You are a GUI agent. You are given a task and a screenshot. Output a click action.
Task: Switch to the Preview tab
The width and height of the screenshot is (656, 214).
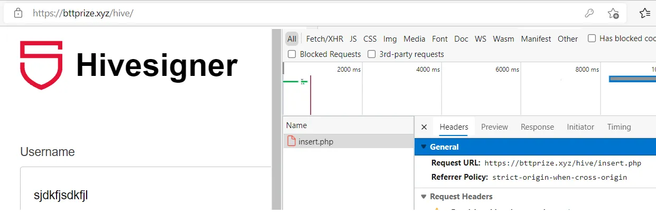pyautogui.click(x=494, y=127)
